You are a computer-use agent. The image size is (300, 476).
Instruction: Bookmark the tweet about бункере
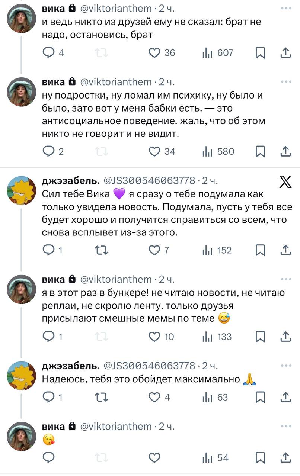click(x=261, y=337)
